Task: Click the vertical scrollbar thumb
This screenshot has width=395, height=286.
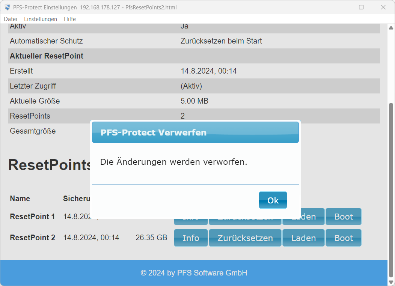Action: pyautogui.click(x=391, y=188)
